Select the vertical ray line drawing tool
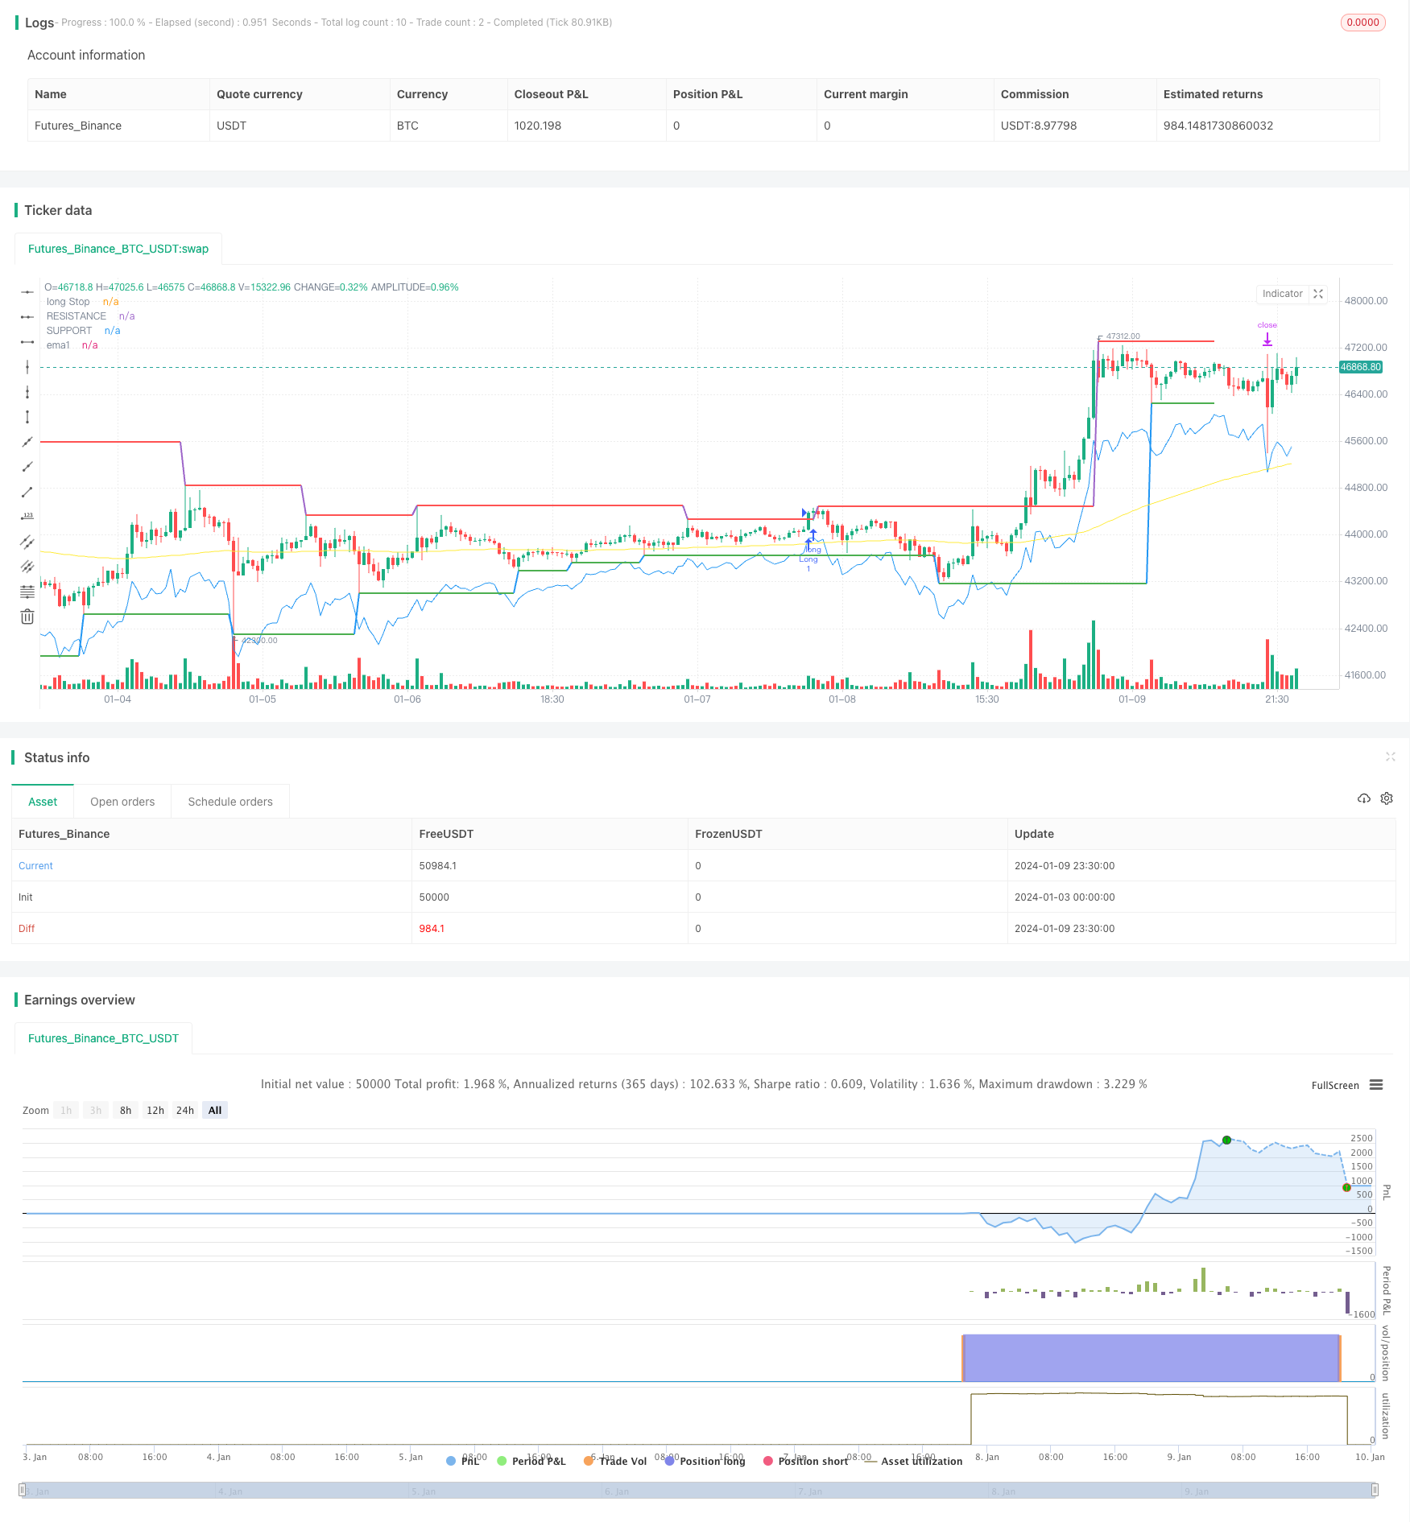 point(27,392)
